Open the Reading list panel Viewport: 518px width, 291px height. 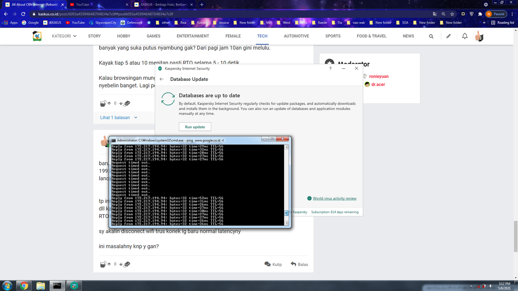point(503,23)
